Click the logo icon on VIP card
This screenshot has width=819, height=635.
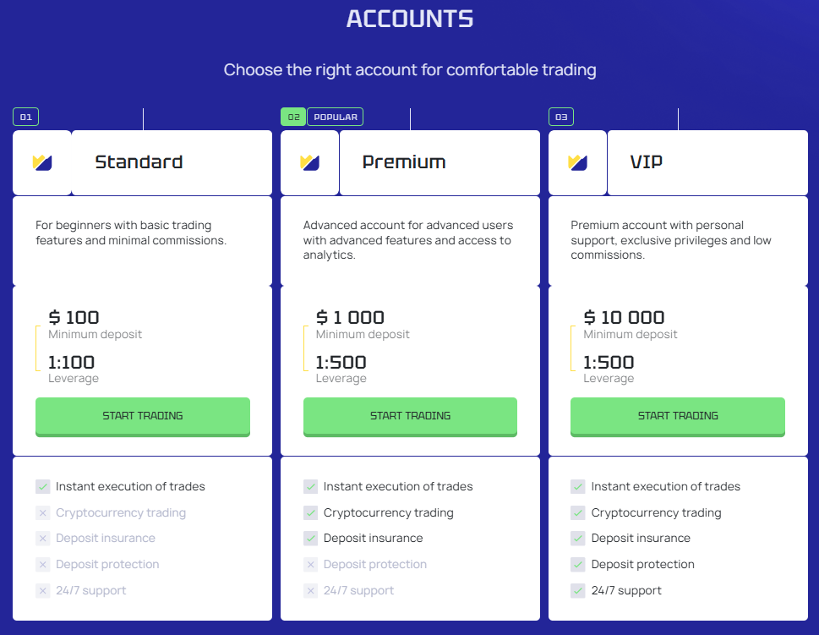577,162
